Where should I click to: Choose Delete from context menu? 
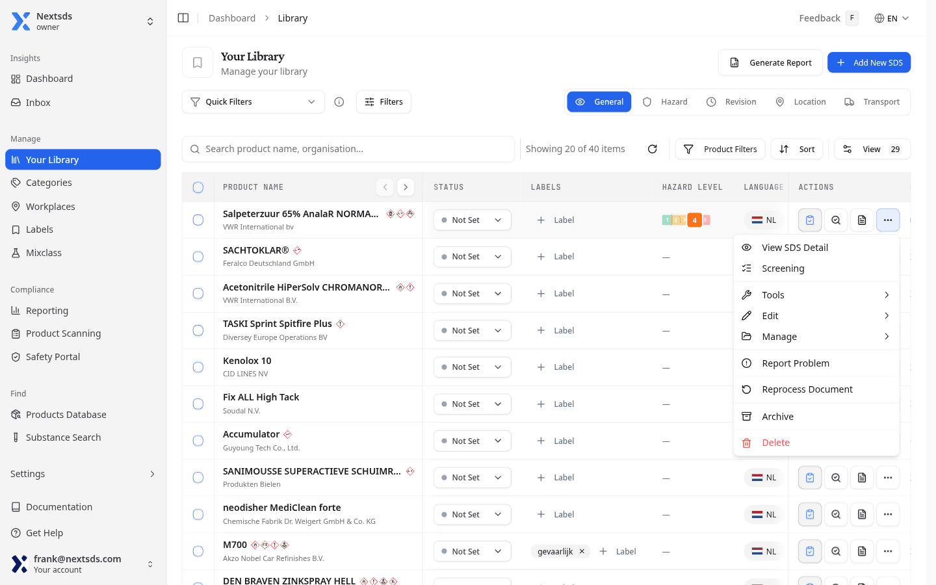816,443
